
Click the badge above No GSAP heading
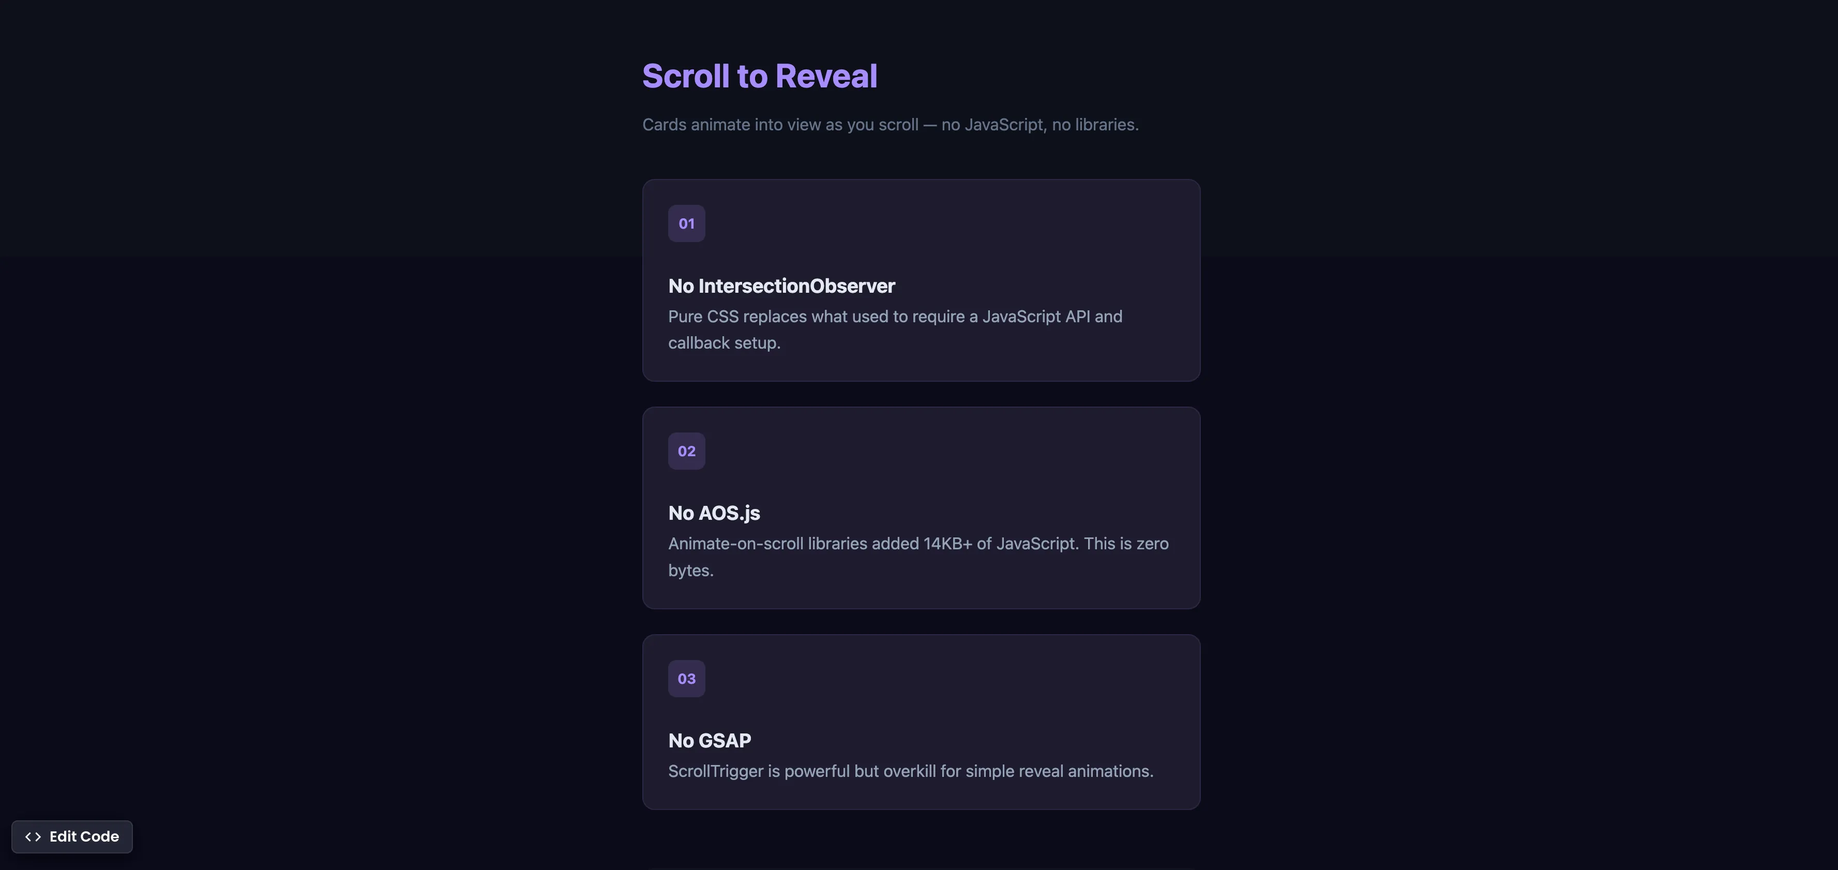(686, 678)
